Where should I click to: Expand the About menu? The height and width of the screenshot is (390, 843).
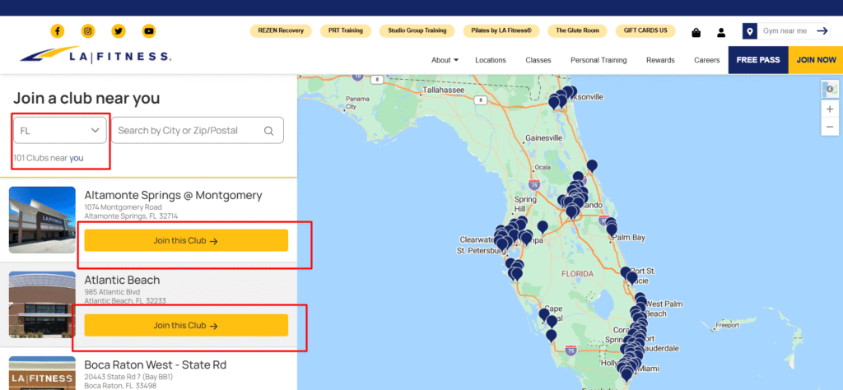pos(445,60)
